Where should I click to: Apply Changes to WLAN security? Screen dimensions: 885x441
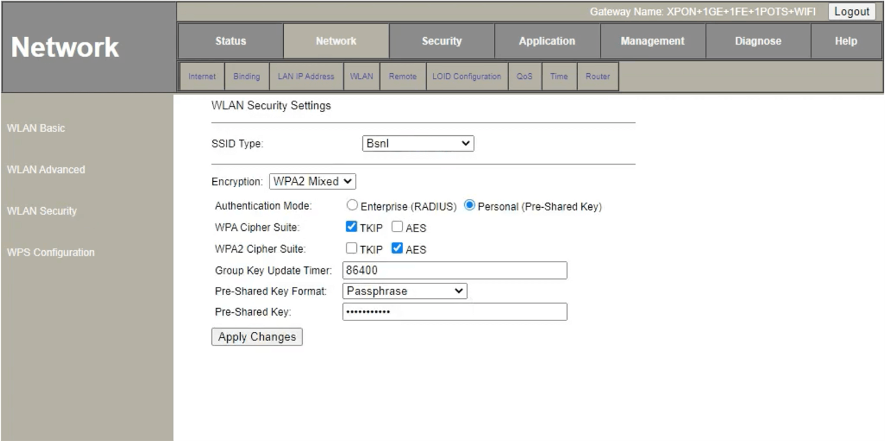pos(257,337)
